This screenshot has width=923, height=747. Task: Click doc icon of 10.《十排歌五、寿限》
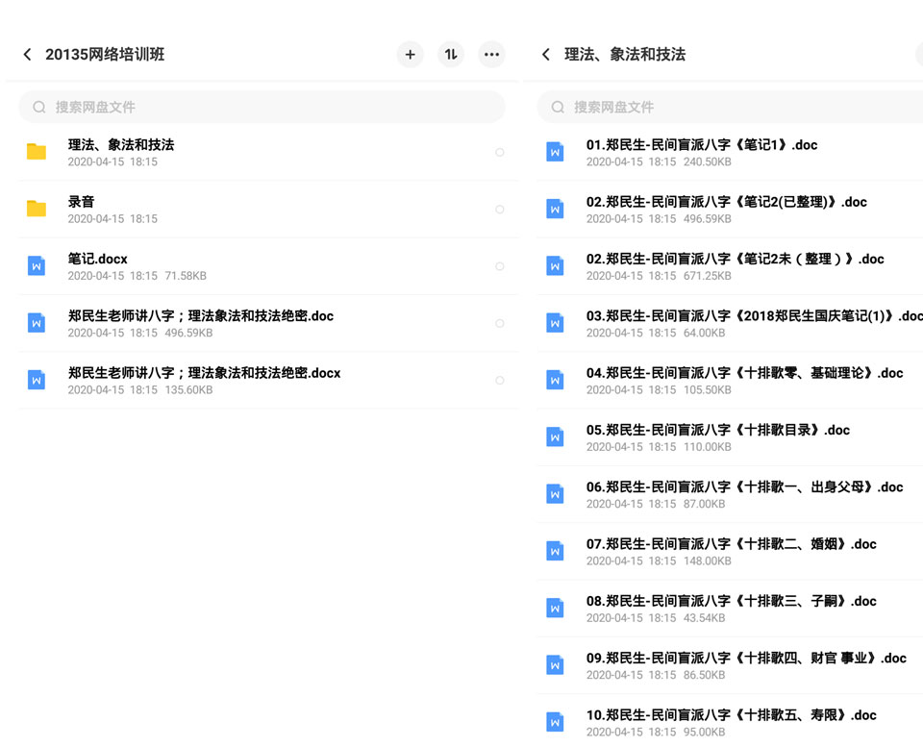pos(555,723)
